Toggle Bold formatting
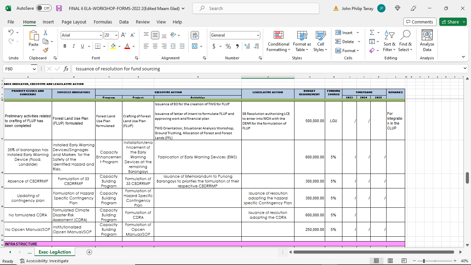471x265 pixels. [x=65, y=46]
